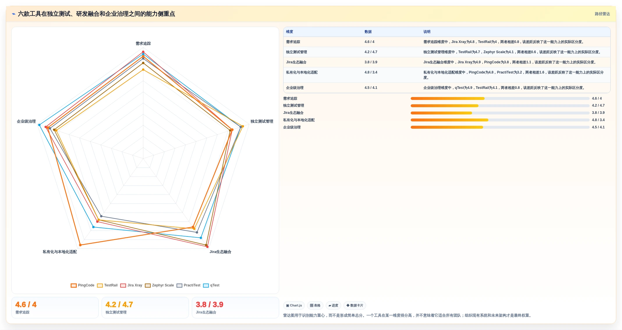Click the 需求追踪 progress bar
Screen dimensions: 622x330
500,98
